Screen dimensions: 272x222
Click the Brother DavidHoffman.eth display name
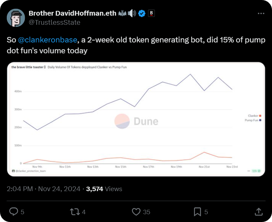coord(73,13)
